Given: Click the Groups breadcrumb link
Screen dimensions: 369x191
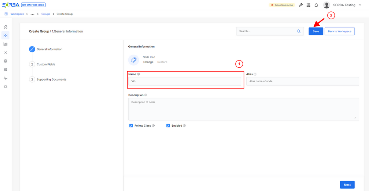Looking at the screenshot, I should 46,14.
